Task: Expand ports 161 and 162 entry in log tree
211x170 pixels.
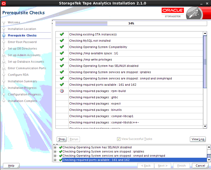Action: click(55, 160)
